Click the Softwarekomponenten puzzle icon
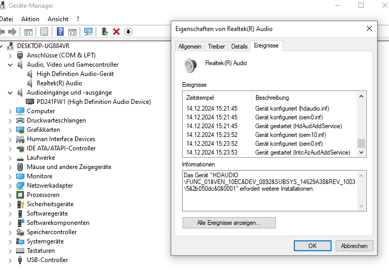The width and height of the screenshot is (389, 276). pyautogui.click(x=21, y=223)
